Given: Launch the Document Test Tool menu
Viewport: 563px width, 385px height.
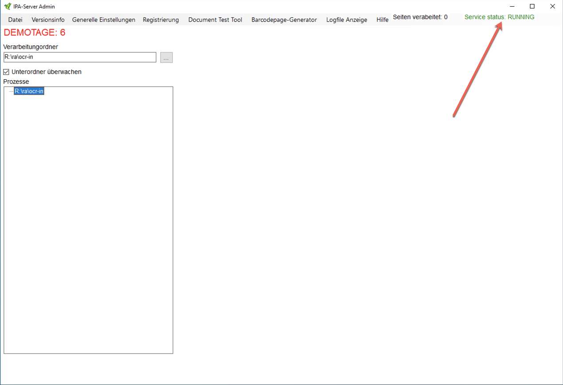Looking at the screenshot, I should coord(215,20).
